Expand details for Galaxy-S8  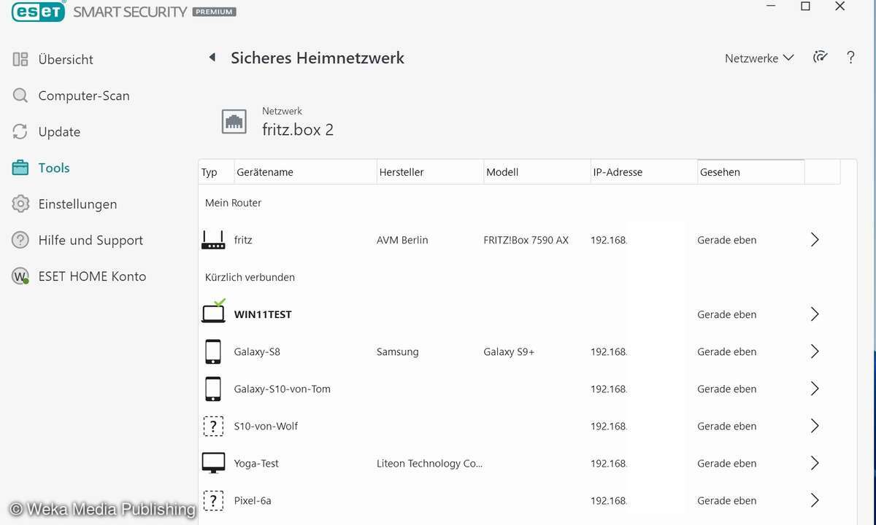[x=815, y=351]
